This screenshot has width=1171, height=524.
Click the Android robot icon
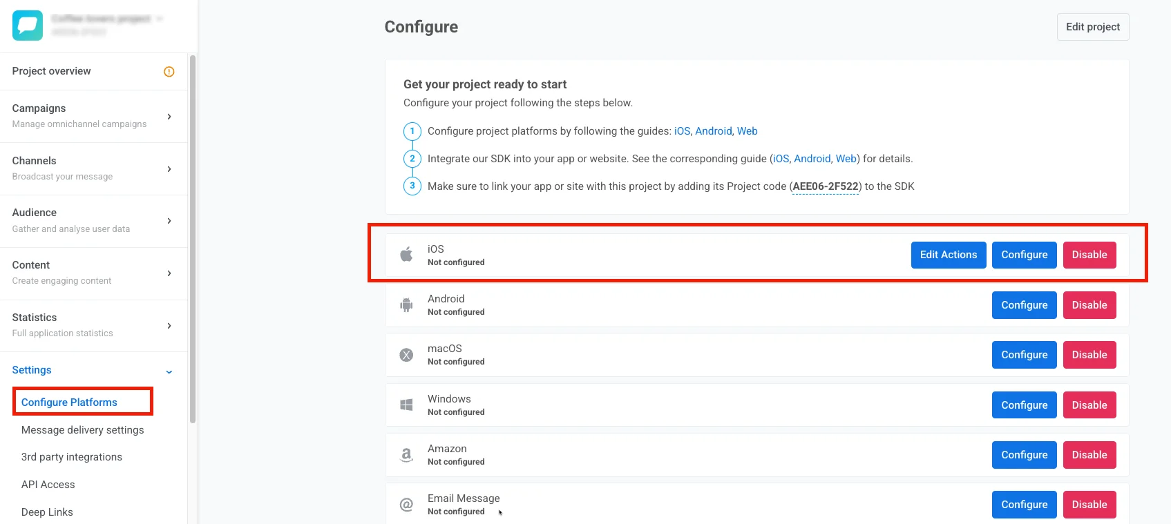tap(406, 304)
